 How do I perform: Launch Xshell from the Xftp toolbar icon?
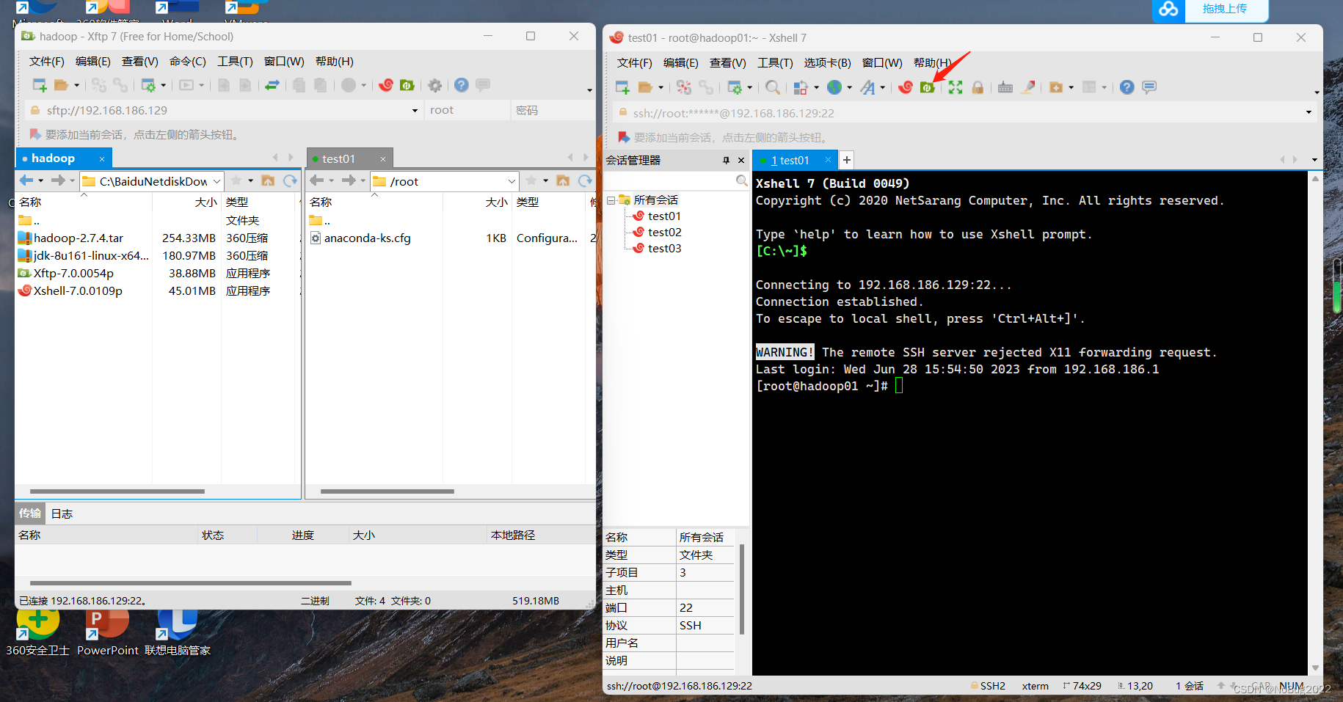point(386,85)
